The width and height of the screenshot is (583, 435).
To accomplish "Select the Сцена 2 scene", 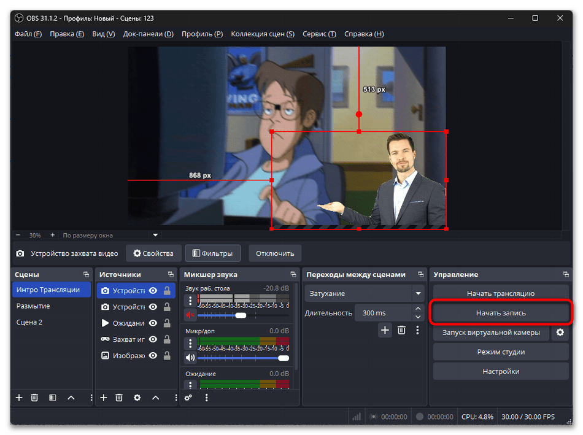I will tap(52, 322).
